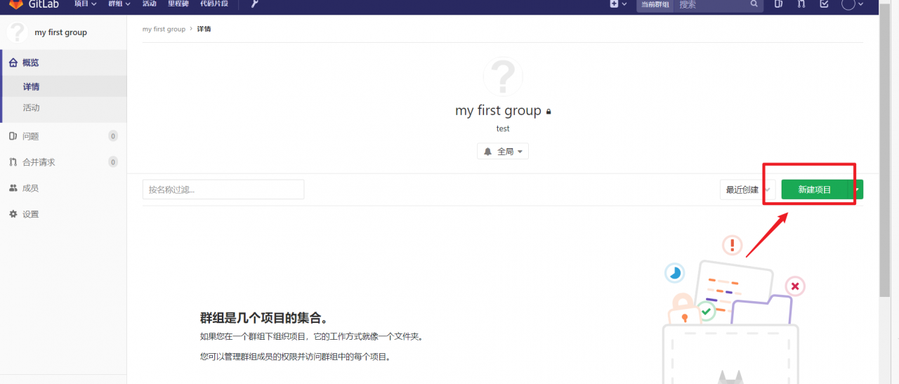Click the large question-mark group avatar

503,76
